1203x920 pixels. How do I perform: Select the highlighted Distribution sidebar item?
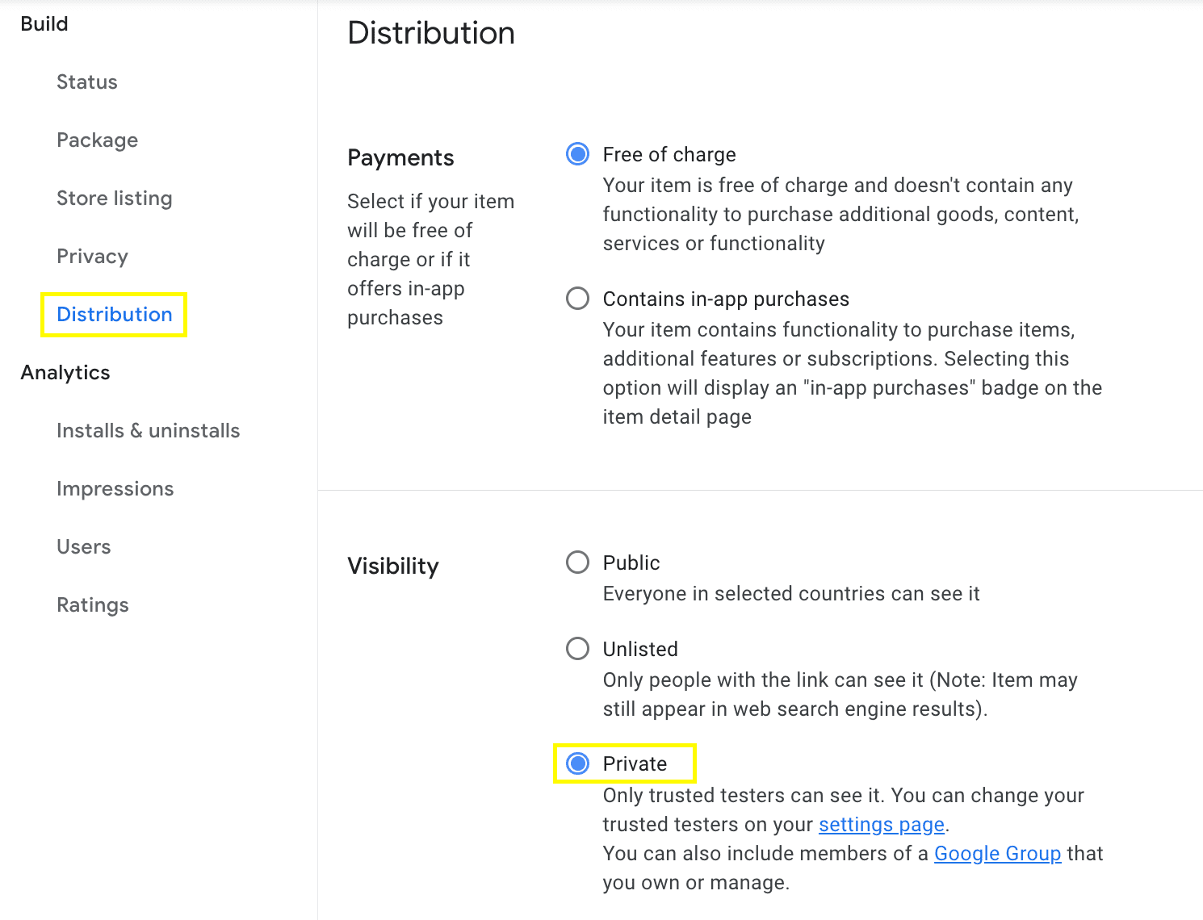[x=114, y=315]
